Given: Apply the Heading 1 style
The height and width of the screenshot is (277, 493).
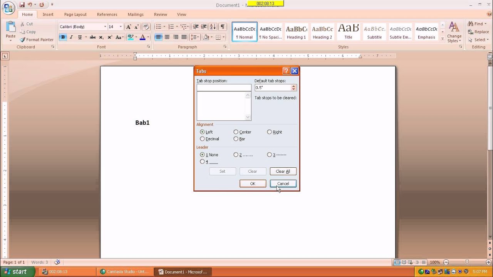Looking at the screenshot, I should click(296, 32).
